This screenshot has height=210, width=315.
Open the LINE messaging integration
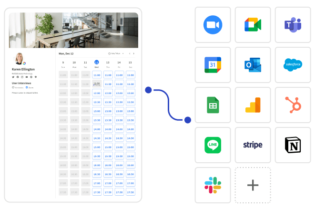[213, 145]
